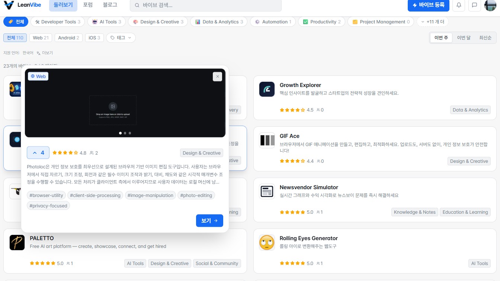Click the Newsvendor Simulator app icon

pyautogui.click(x=267, y=191)
